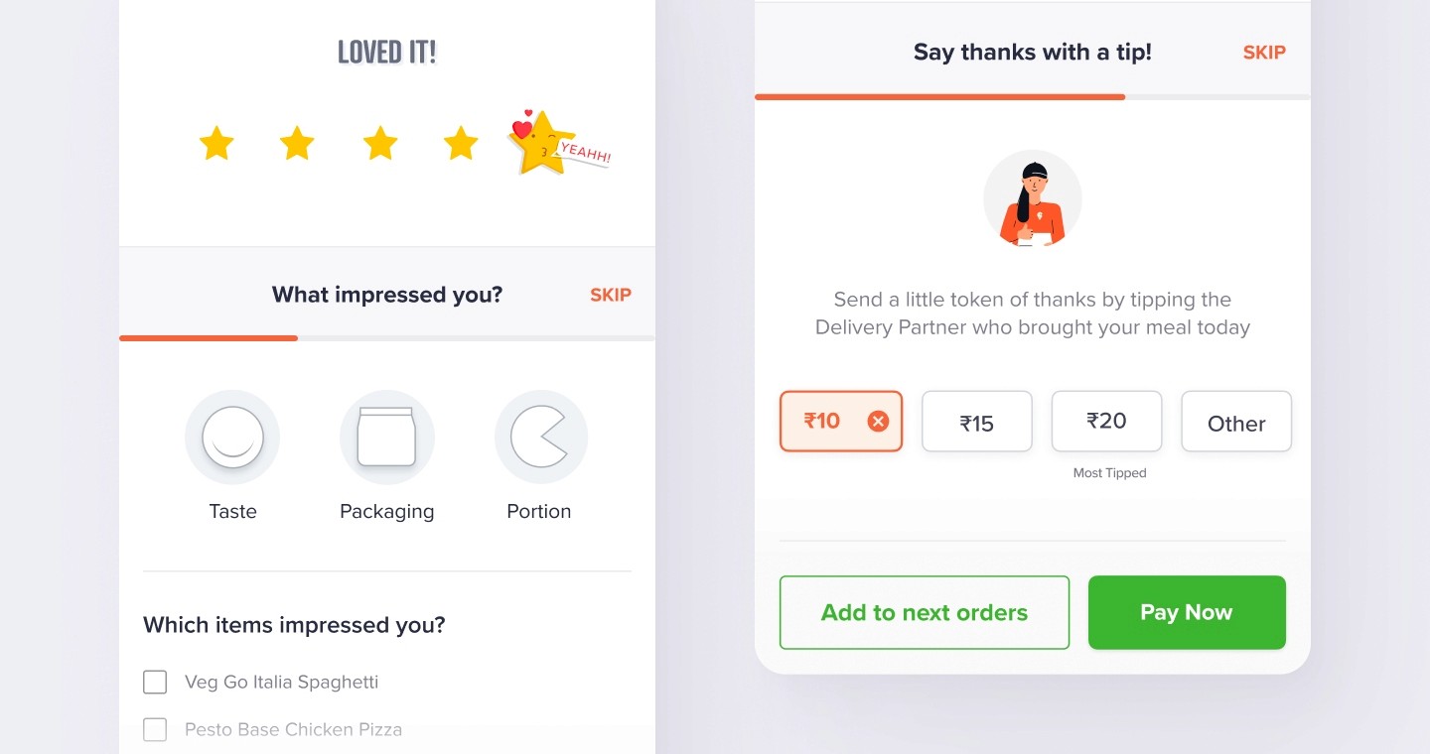The height and width of the screenshot is (754, 1430).
Task: Check the Pesto Base Chicken Pizza box
Action: 155,729
